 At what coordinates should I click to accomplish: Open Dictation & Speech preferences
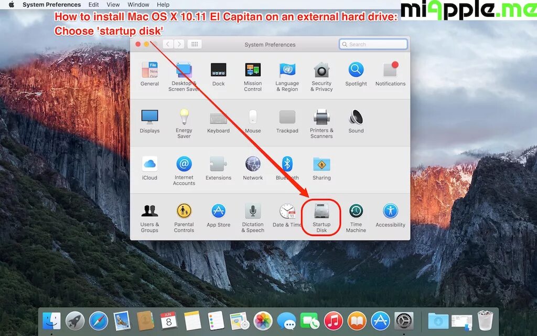[x=253, y=218]
